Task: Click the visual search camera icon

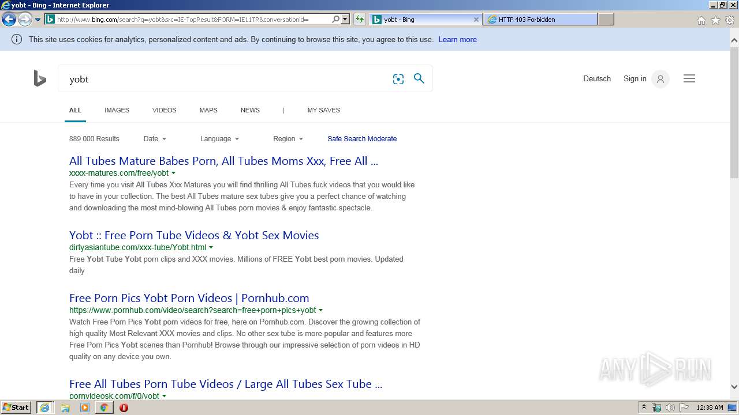Action: (398, 79)
